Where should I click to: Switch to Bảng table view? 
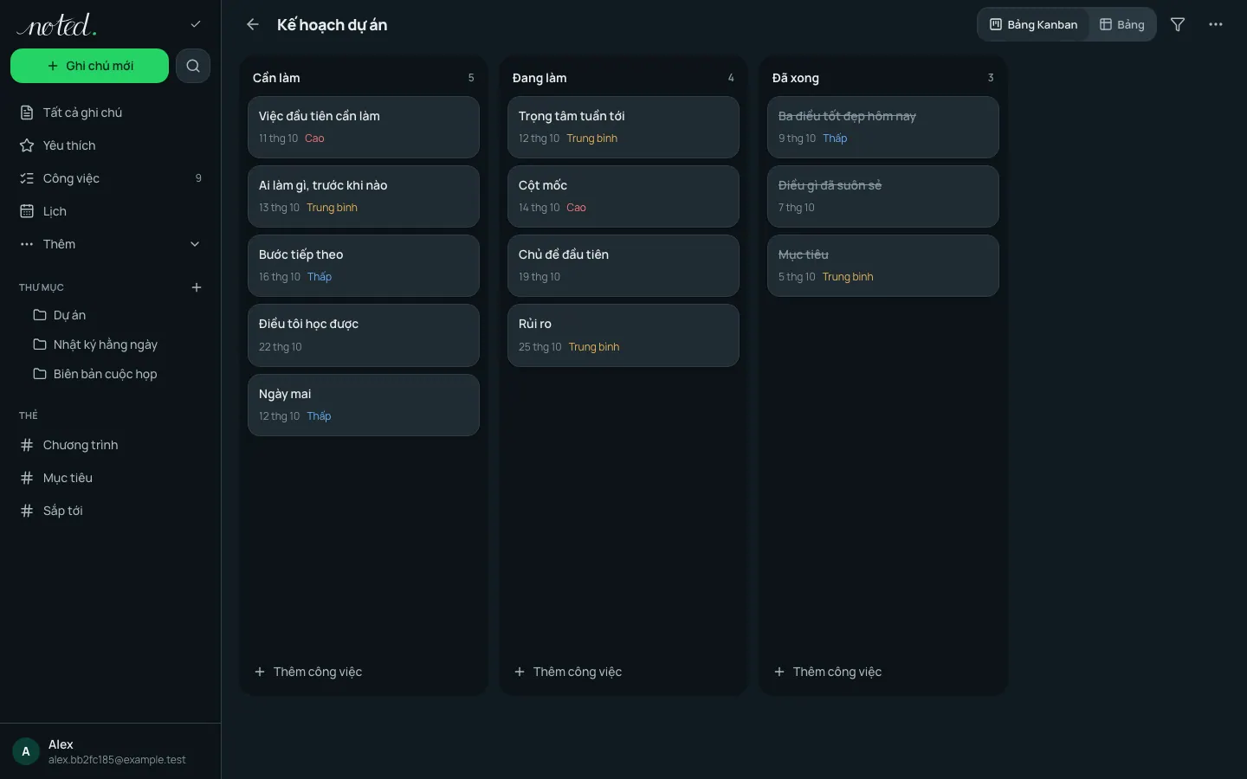click(x=1122, y=24)
